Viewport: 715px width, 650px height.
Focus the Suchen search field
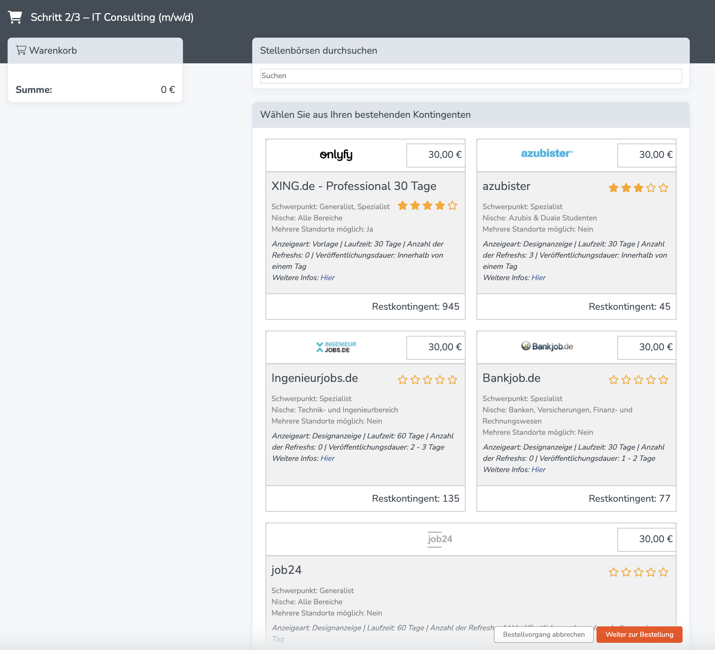tap(471, 76)
